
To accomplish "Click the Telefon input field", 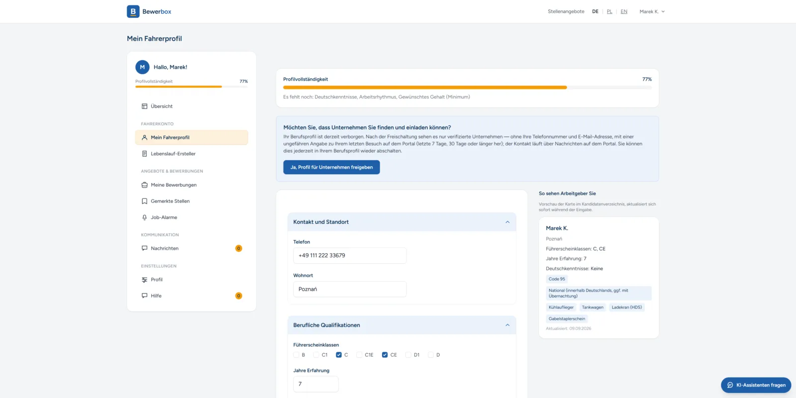I will (x=350, y=256).
